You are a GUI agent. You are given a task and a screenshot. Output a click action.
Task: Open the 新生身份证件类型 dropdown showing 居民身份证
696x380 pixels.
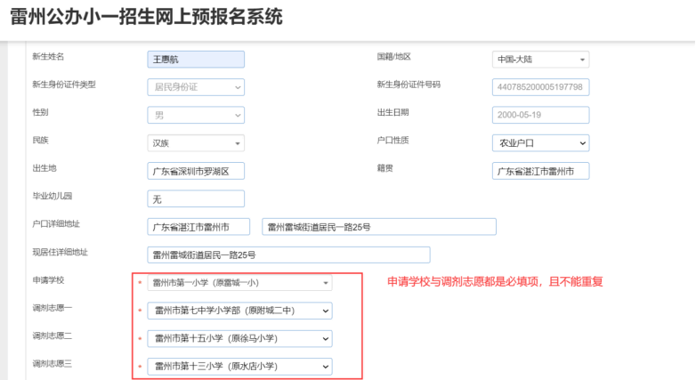tap(196, 87)
